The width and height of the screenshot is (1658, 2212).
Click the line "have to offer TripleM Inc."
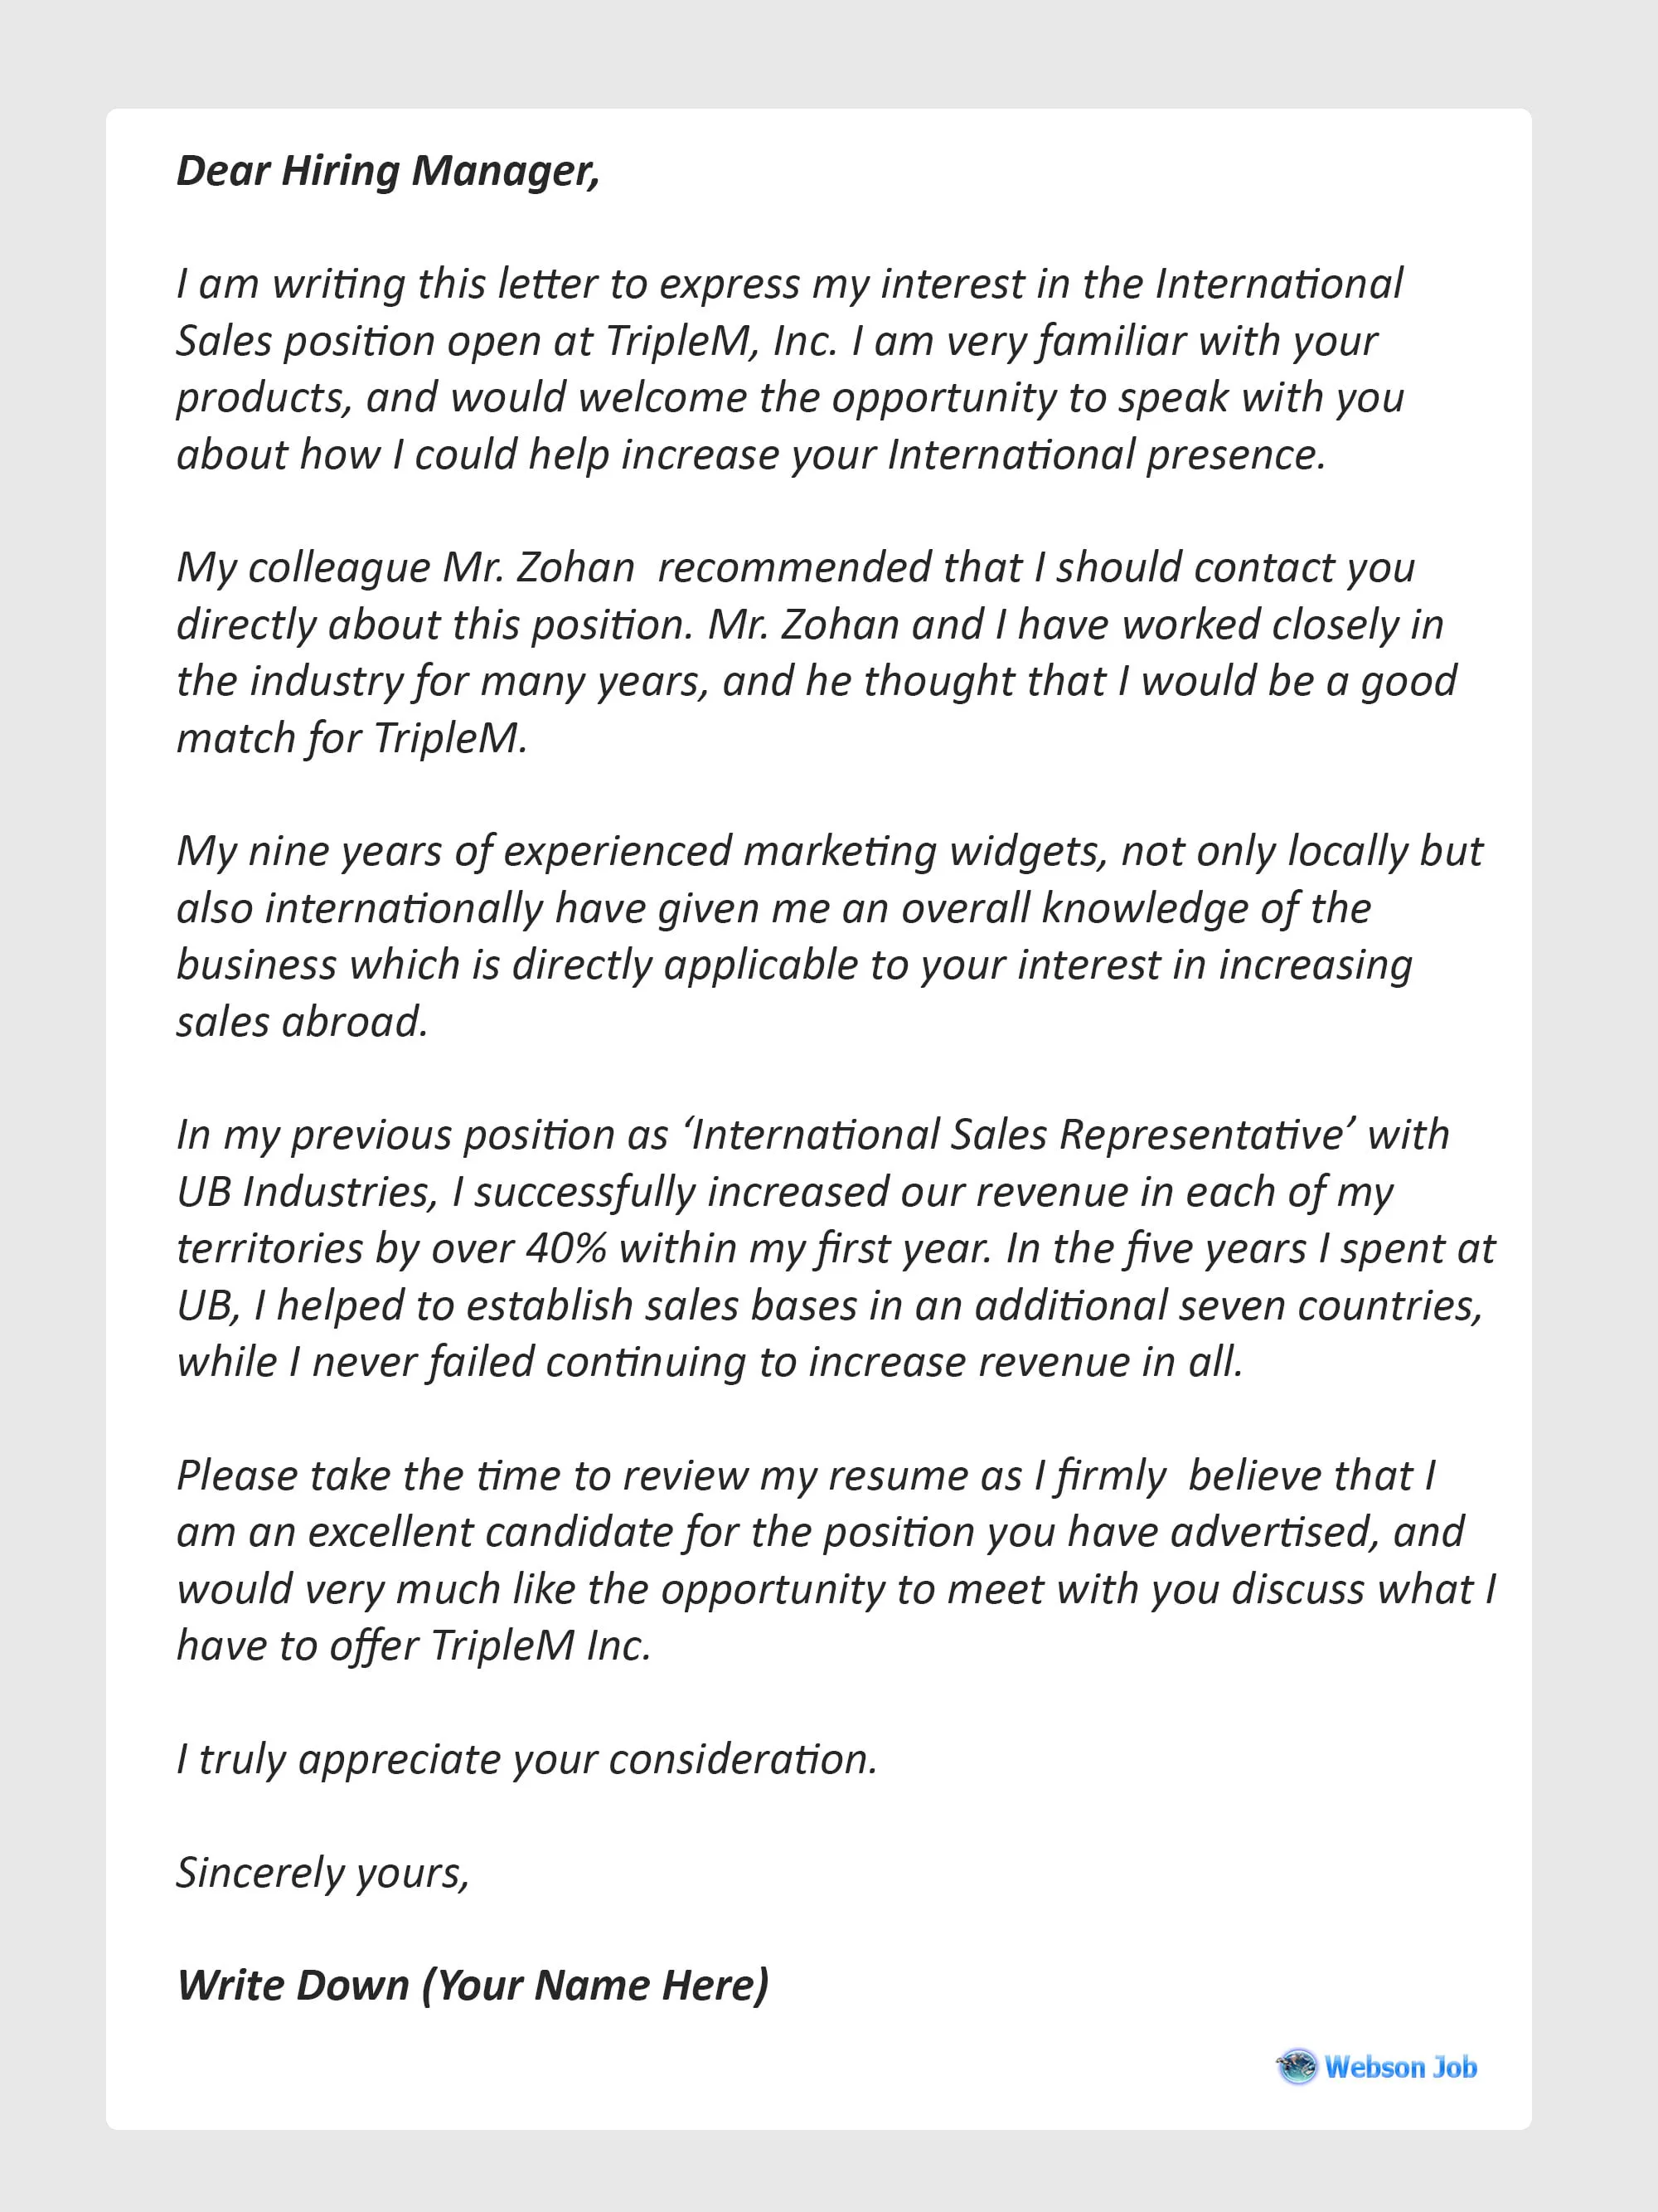[x=414, y=1645]
